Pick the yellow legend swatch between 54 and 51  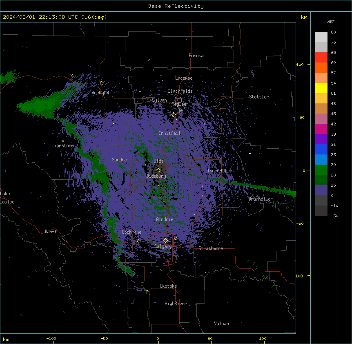(x=321, y=88)
